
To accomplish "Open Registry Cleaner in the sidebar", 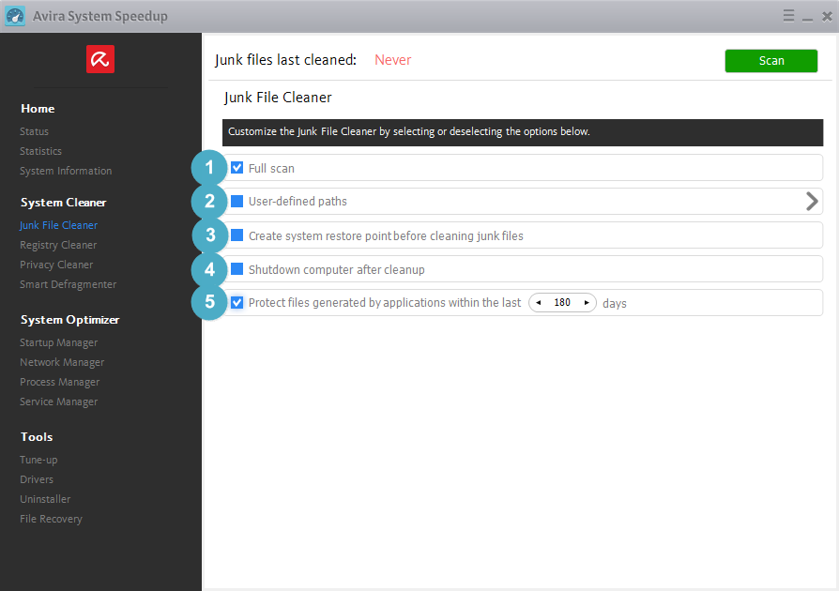I will click(x=58, y=245).
